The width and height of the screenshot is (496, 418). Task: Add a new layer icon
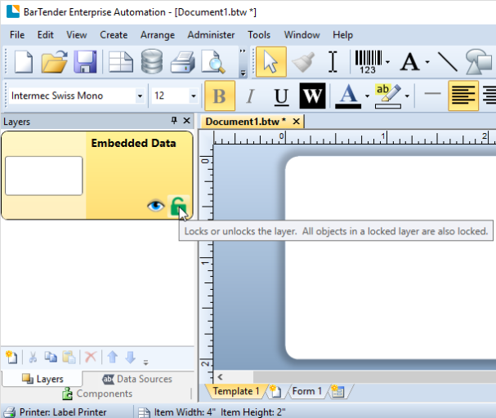click(11, 358)
